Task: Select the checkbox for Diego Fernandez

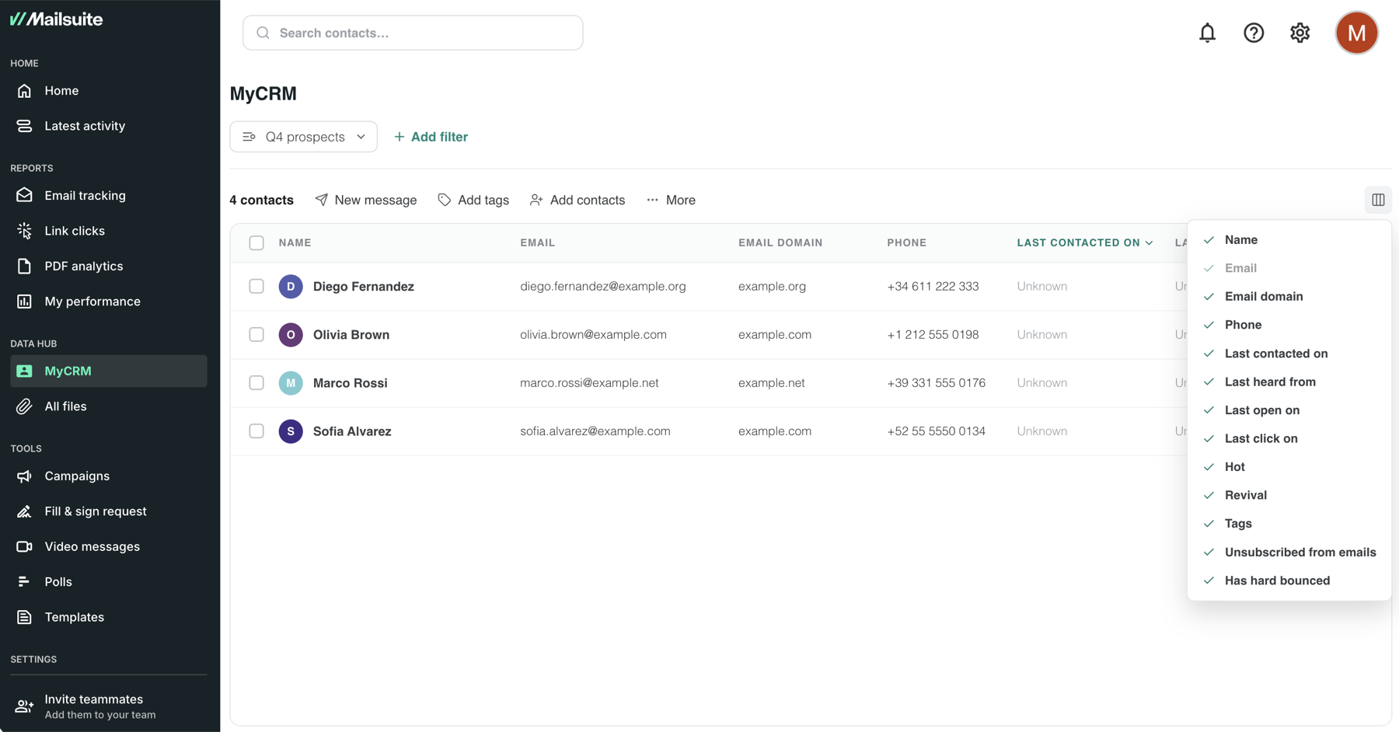Action: click(x=256, y=286)
